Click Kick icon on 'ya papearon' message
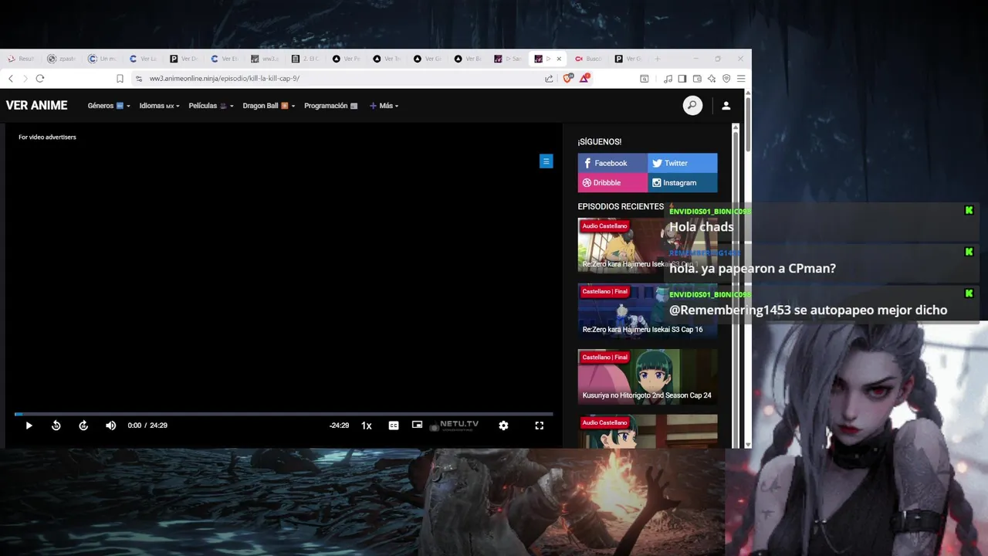988x556 pixels. pos(969,252)
